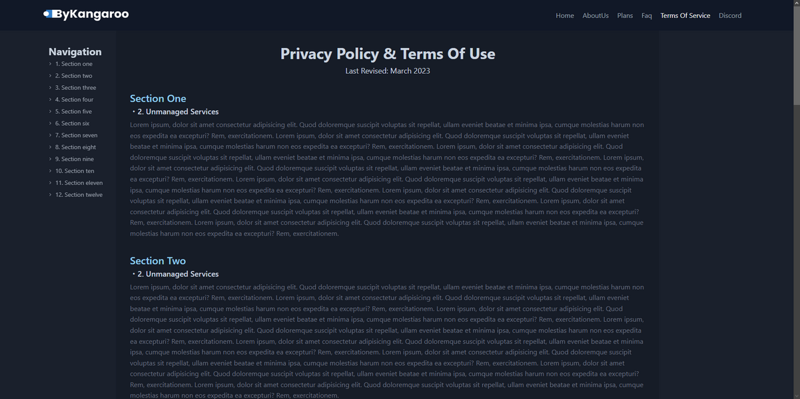Select Terms Of Service nav item

(685, 15)
